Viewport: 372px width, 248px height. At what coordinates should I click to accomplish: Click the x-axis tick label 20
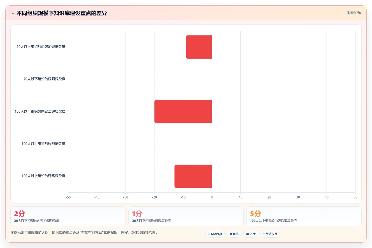click(269, 197)
